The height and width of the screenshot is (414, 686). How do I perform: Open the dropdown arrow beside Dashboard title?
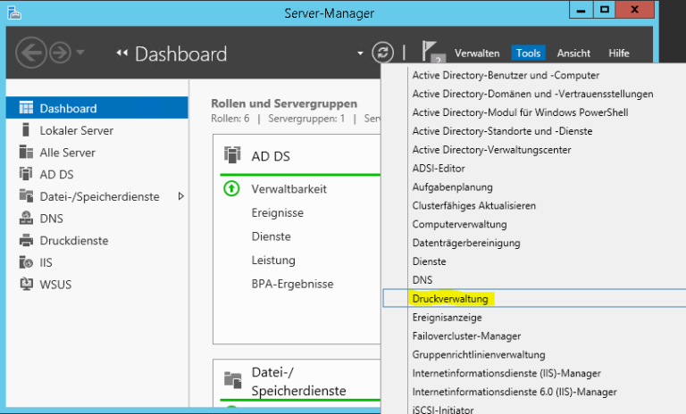(x=360, y=54)
